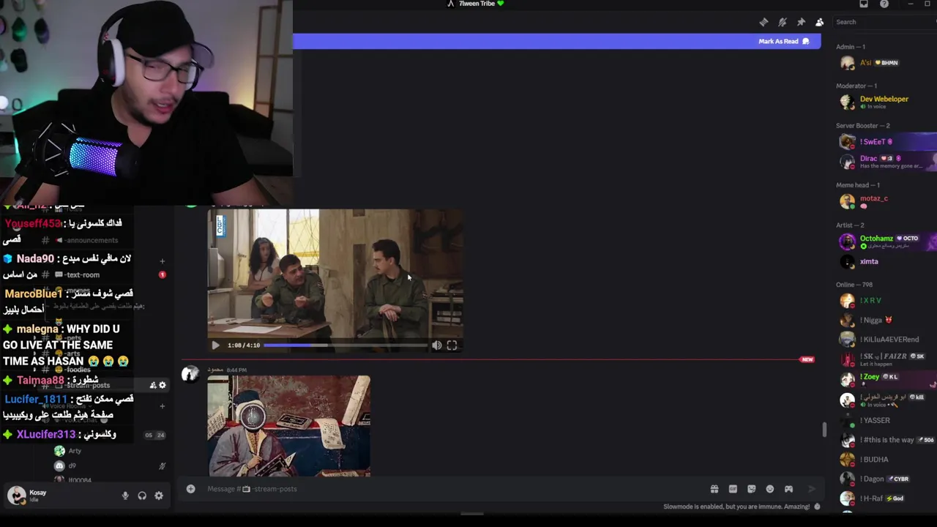
Task: Enter fullscreen on the video
Action: [452, 345]
